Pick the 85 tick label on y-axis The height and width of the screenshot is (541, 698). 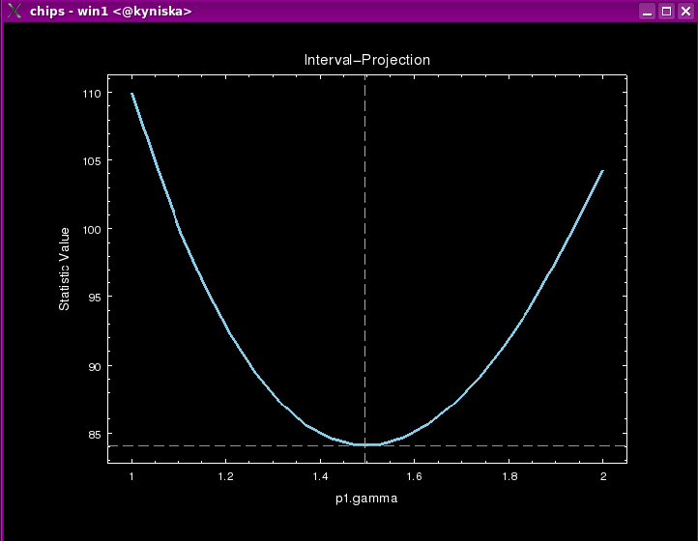(94, 435)
